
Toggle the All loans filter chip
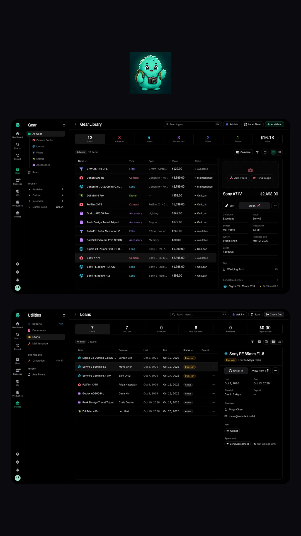[x=81, y=342]
